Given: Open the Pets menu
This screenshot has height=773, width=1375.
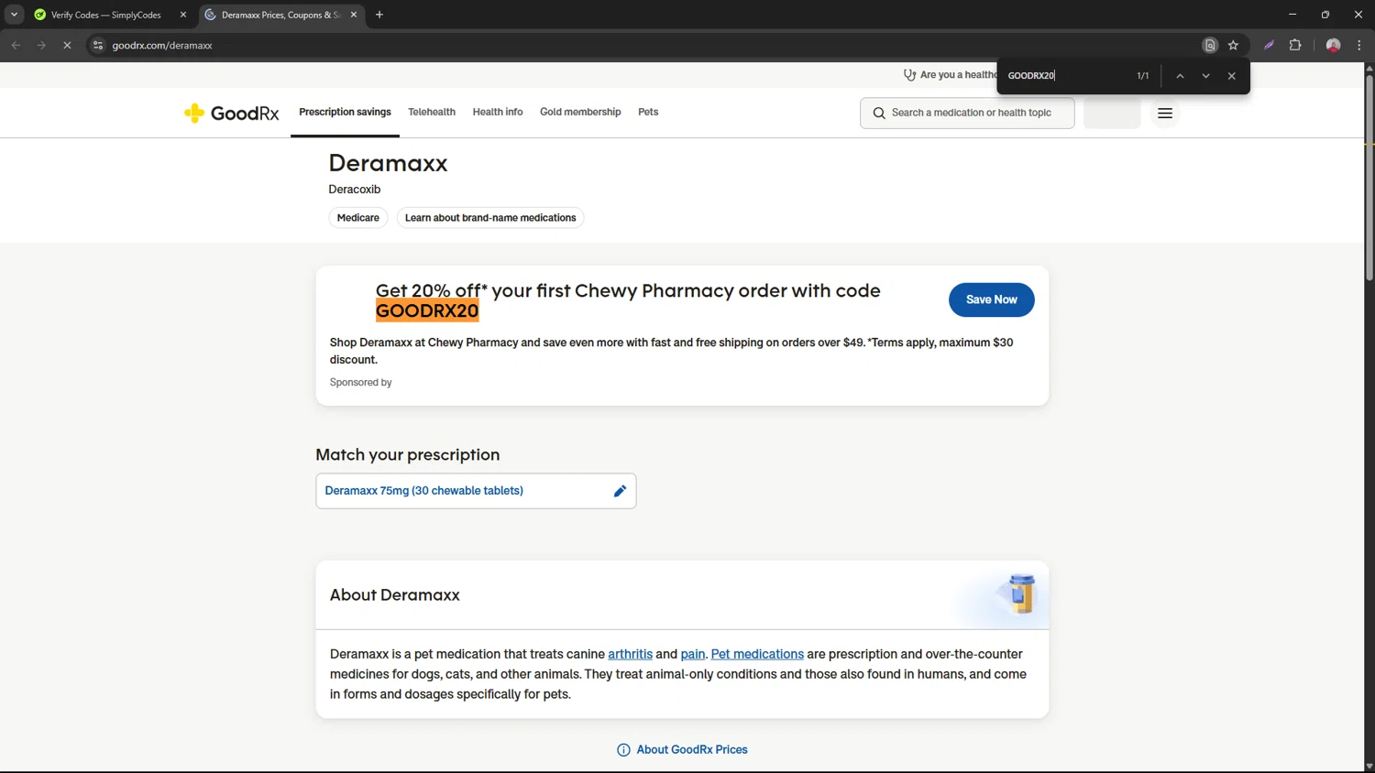Looking at the screenshot, I should pos(648,112).
